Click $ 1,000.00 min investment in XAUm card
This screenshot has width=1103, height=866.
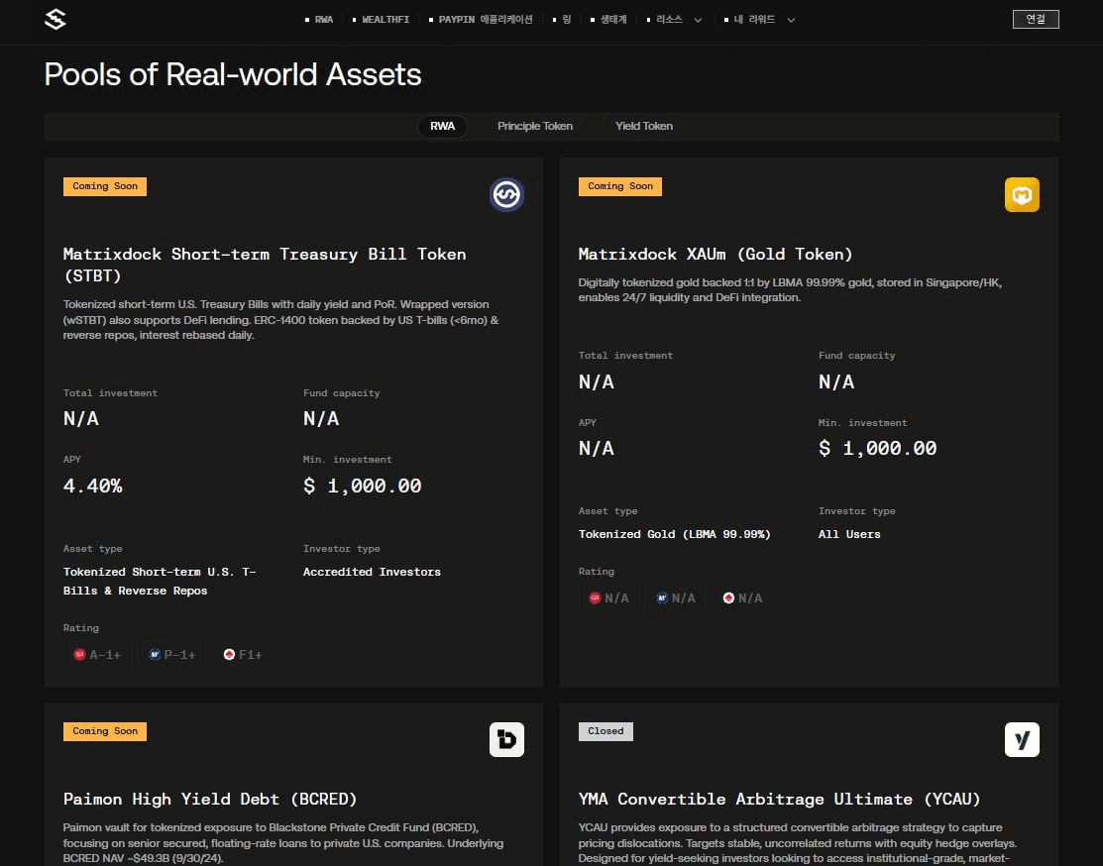[877, 448]
